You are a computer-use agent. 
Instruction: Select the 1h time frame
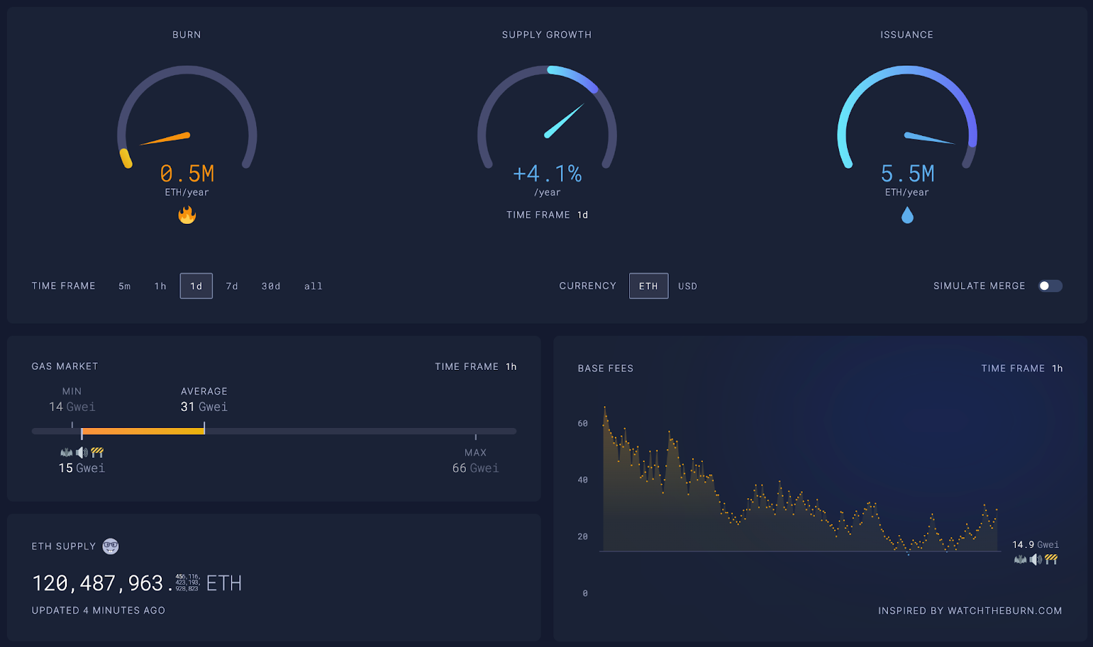coord(161,286)
